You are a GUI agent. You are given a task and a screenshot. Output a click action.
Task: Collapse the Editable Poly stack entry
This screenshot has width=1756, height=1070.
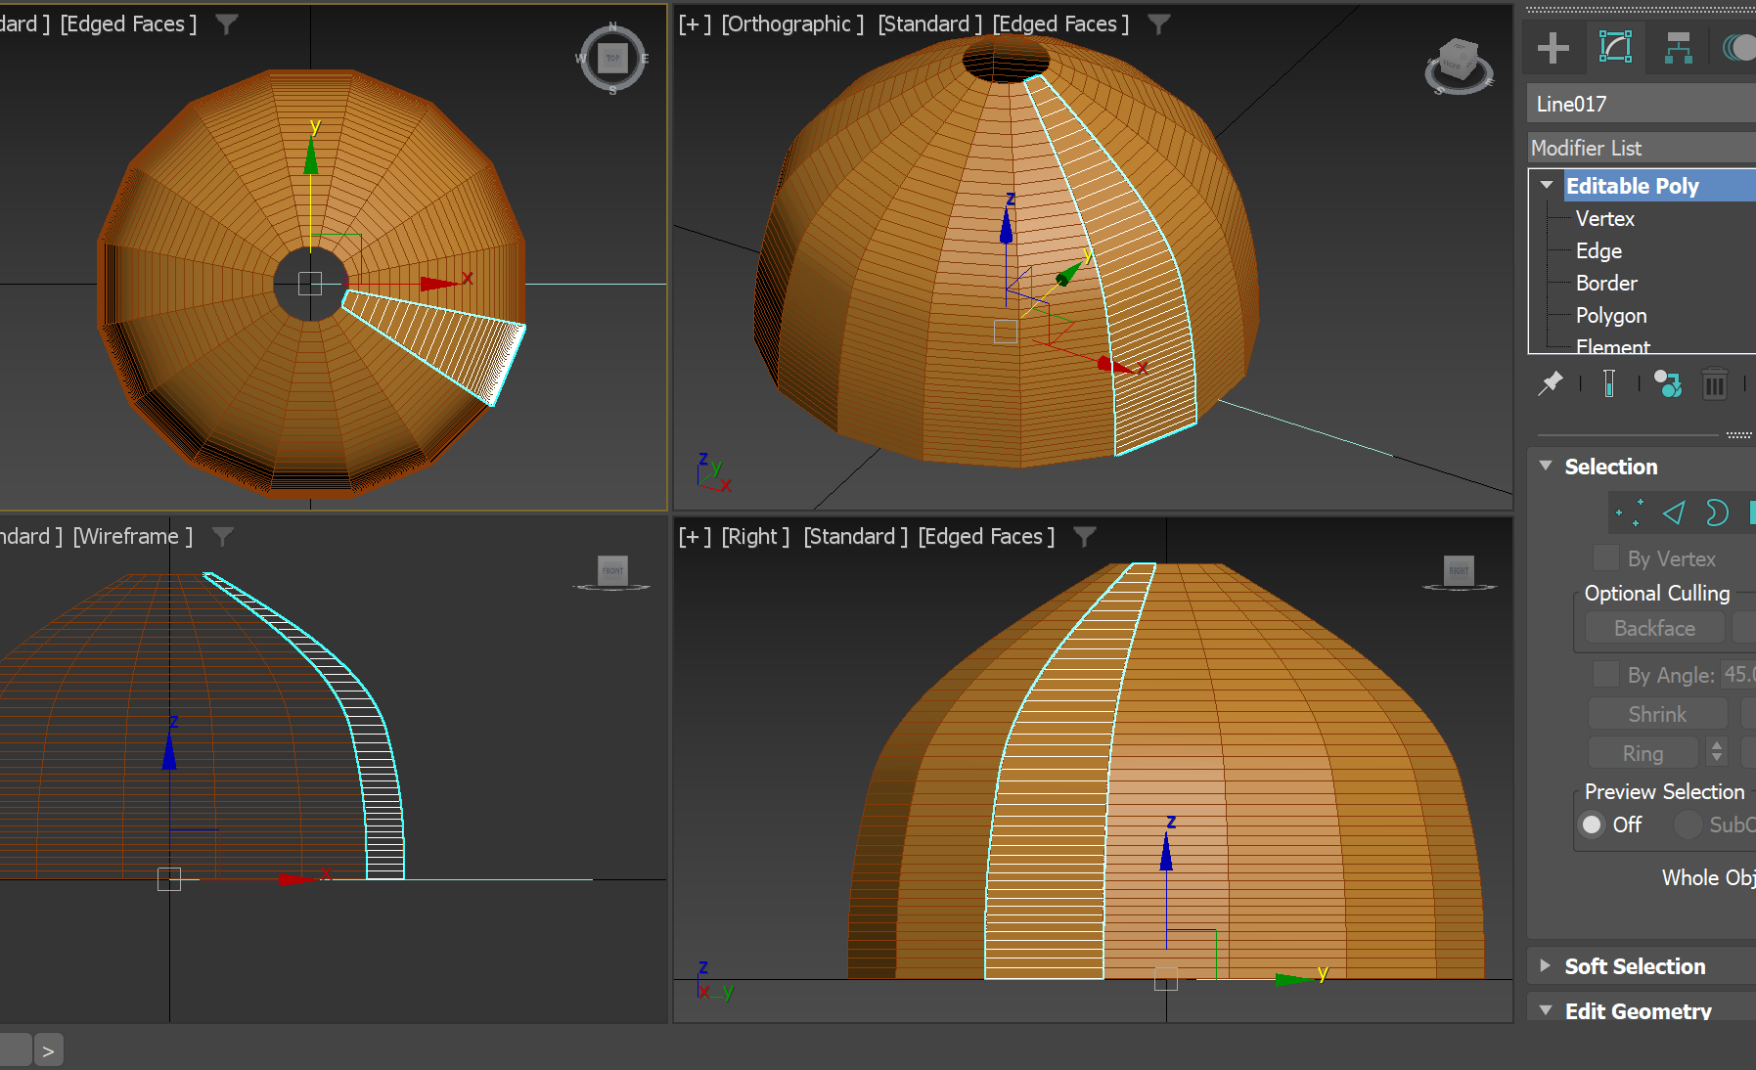tap(1547, 184)
